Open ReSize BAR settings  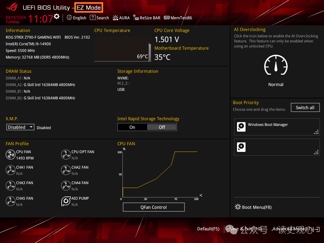tap(150, 18)
